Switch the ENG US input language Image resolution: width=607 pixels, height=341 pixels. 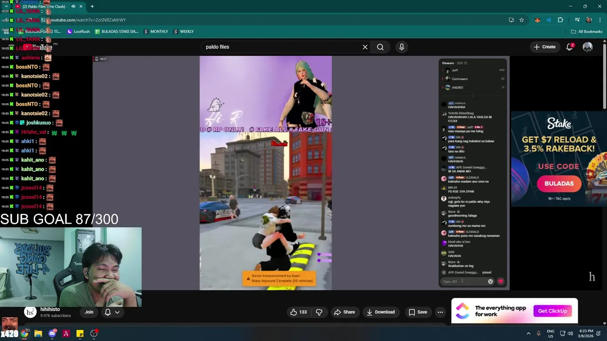(x=551, y=334)
